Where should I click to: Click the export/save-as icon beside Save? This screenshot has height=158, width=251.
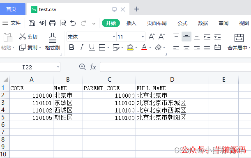click(42, 23)
